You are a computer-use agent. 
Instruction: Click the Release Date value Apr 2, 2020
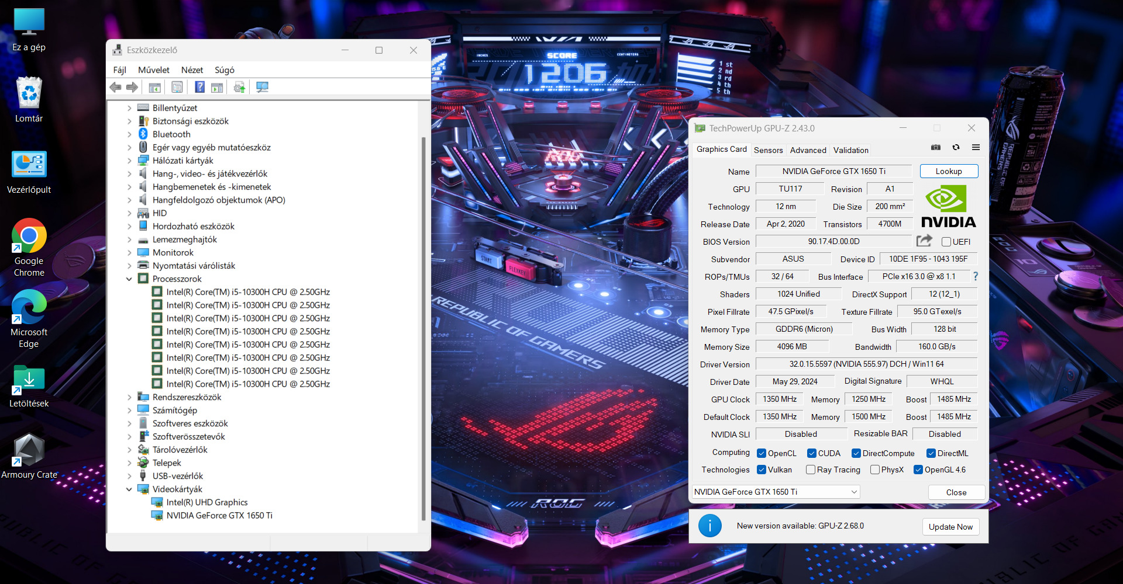coord(786,224)
